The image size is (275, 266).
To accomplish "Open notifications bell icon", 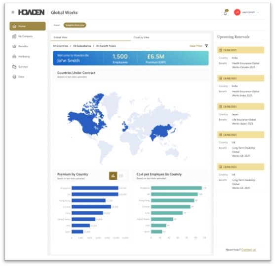I will pyautogui.click(x=225, y=12).
